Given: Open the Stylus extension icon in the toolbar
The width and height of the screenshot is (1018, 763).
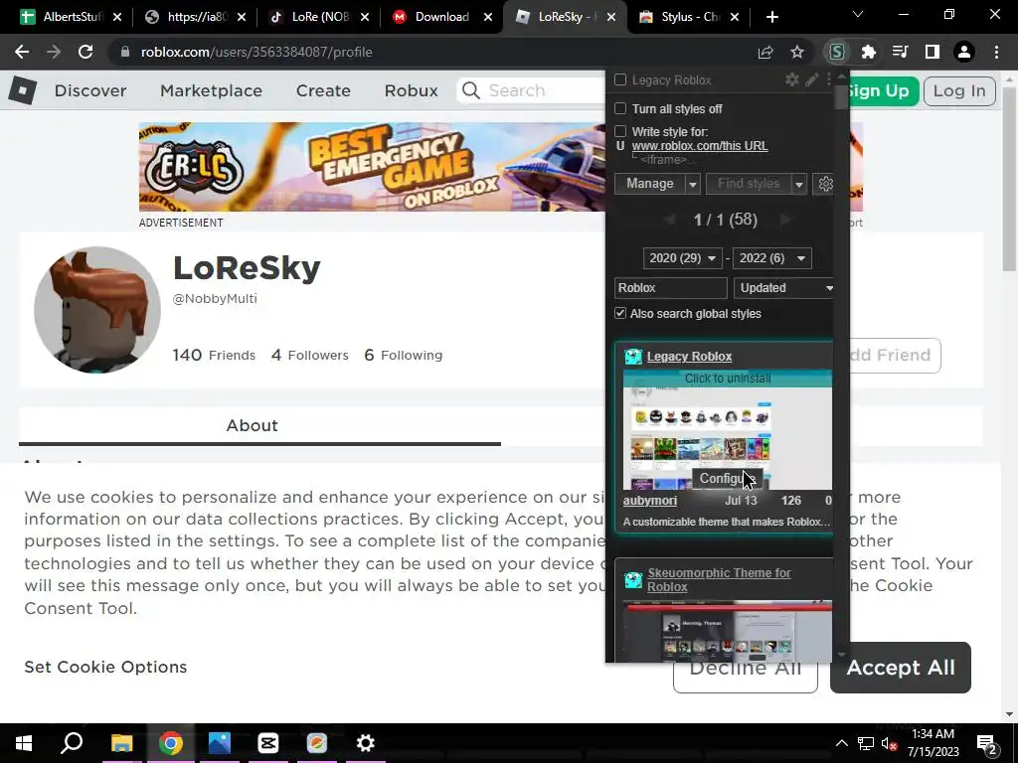Looking at the screenshot, I should (x=837, y=52).
